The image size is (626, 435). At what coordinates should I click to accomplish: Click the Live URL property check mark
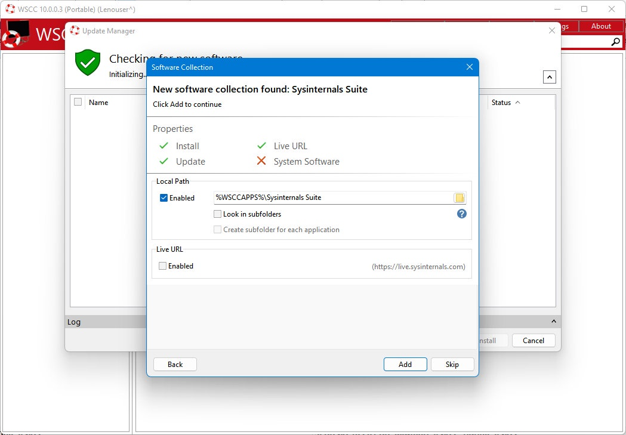(261, 145)
